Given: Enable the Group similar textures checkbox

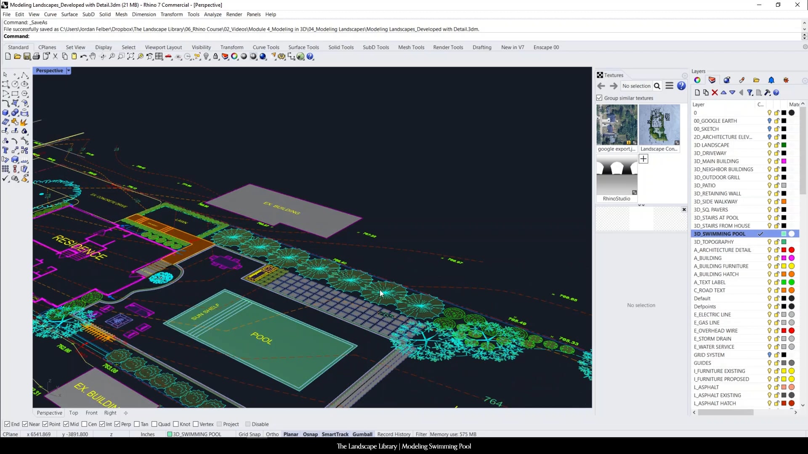Looking at the screenshot, I should tap(599, 98).
